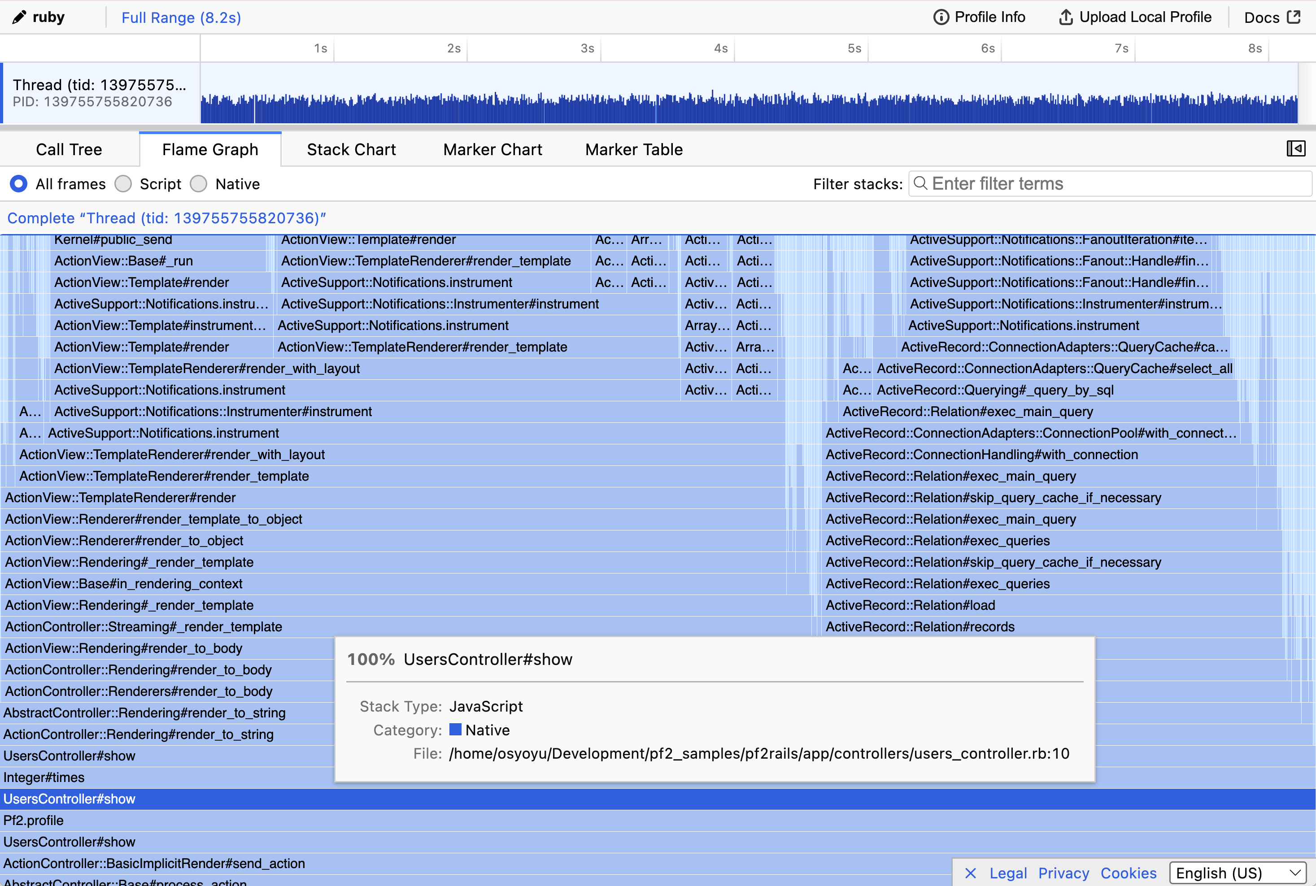Switch to the Stack Chart tab
1316x886 pixels.
tap(351, 149)
